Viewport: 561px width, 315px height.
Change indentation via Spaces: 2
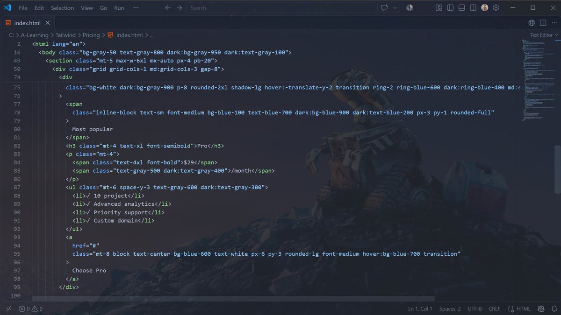[450, 309]
